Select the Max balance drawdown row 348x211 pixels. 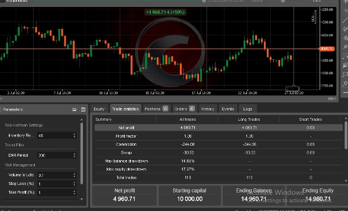click(x=219, y=161)
